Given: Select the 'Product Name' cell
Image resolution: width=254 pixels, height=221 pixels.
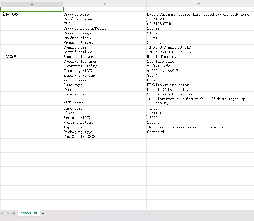Looking at the screenshot, I should pyautogui.click(x=105, y=14).
